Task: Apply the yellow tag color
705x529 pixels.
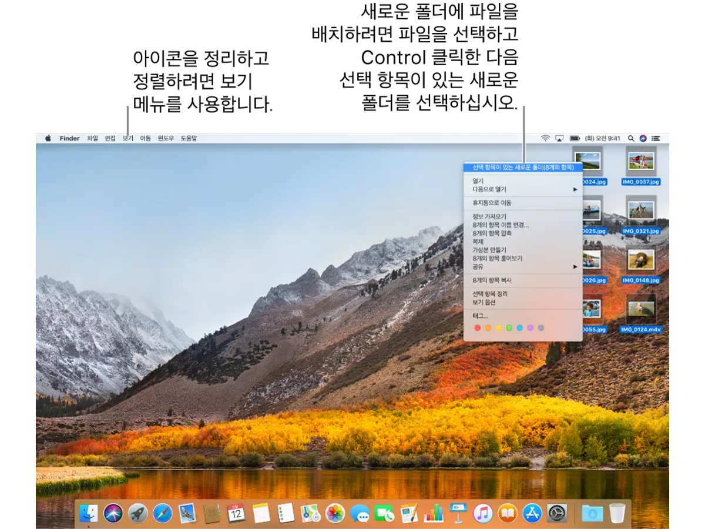Action: tap(498, 327)
